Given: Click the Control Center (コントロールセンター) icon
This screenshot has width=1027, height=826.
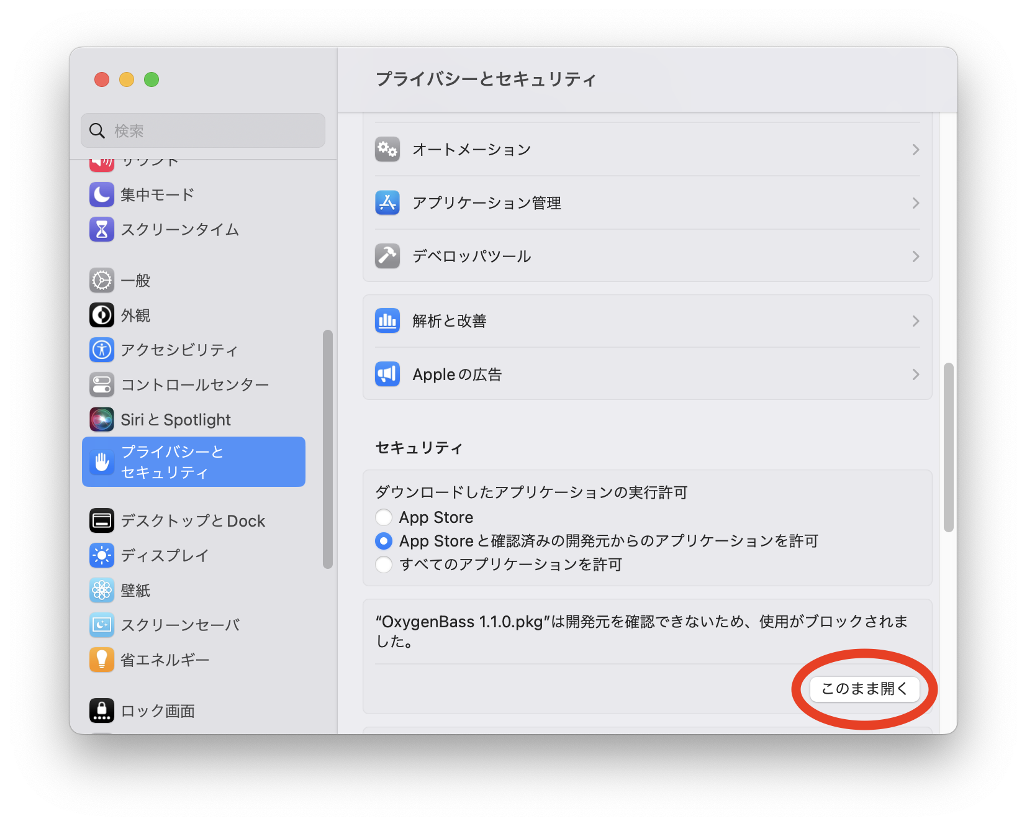Looking at the screenshot, I should pos(102,384).
